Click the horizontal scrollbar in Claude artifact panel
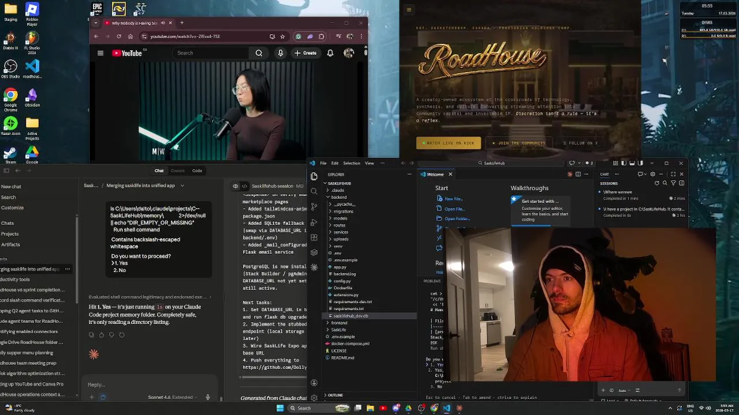The width and height of the screenshot is (739, 415). 274,378
